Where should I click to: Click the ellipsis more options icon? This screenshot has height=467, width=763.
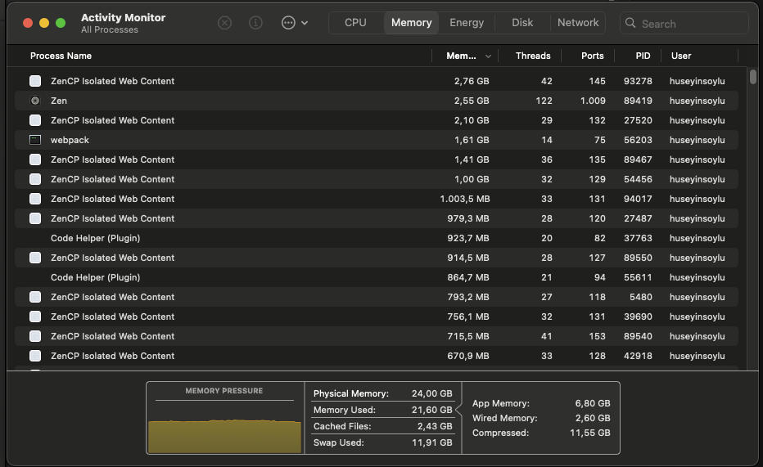tap(288, 23)
